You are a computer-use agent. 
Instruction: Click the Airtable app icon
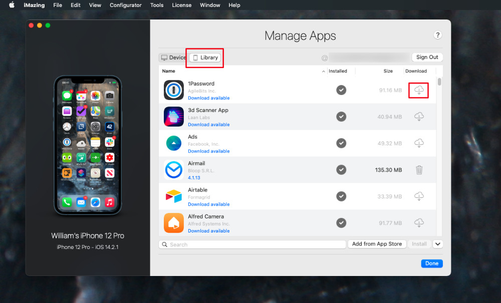tap(174, 196)
